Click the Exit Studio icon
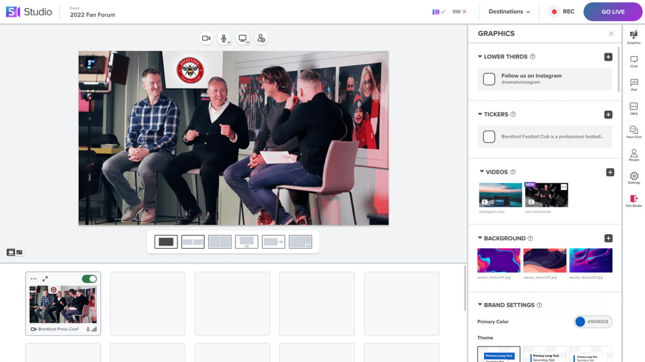 634,201
